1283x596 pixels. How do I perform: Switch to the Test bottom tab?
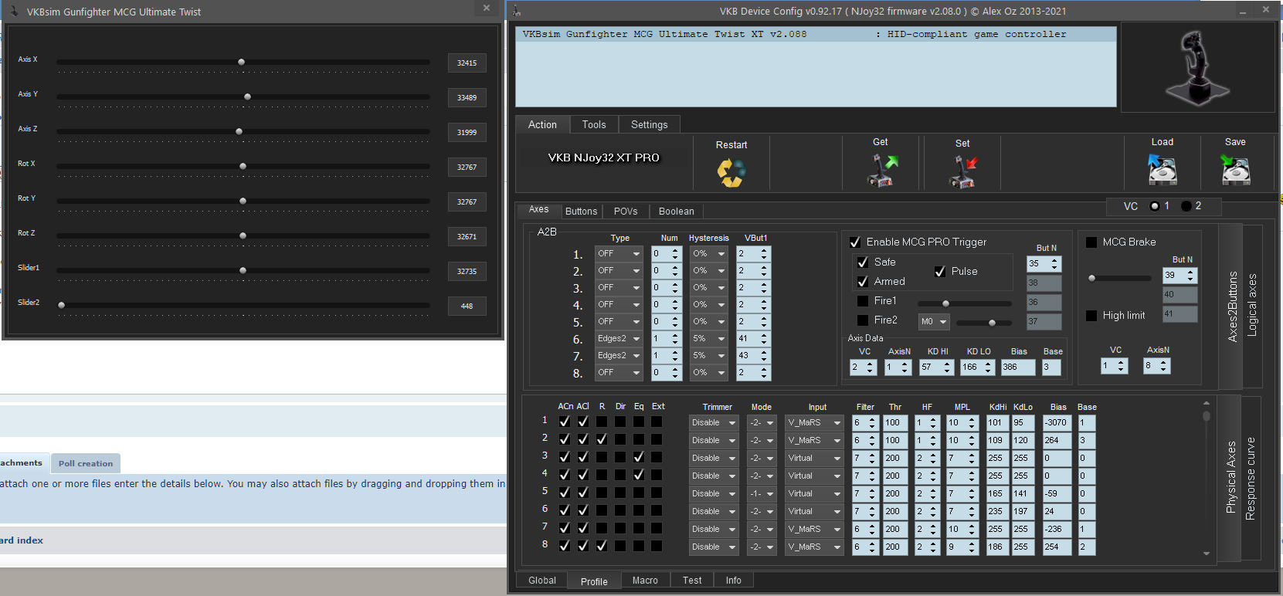(692, 581)
